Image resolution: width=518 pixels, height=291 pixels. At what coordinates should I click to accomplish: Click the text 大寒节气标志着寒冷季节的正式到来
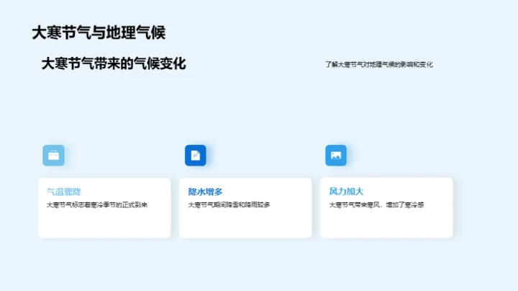click(97, 205)
